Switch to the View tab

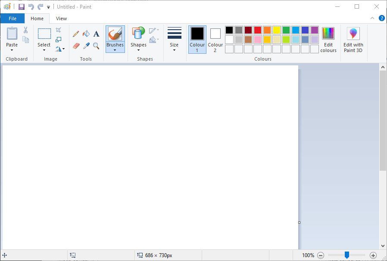[61, 18]
